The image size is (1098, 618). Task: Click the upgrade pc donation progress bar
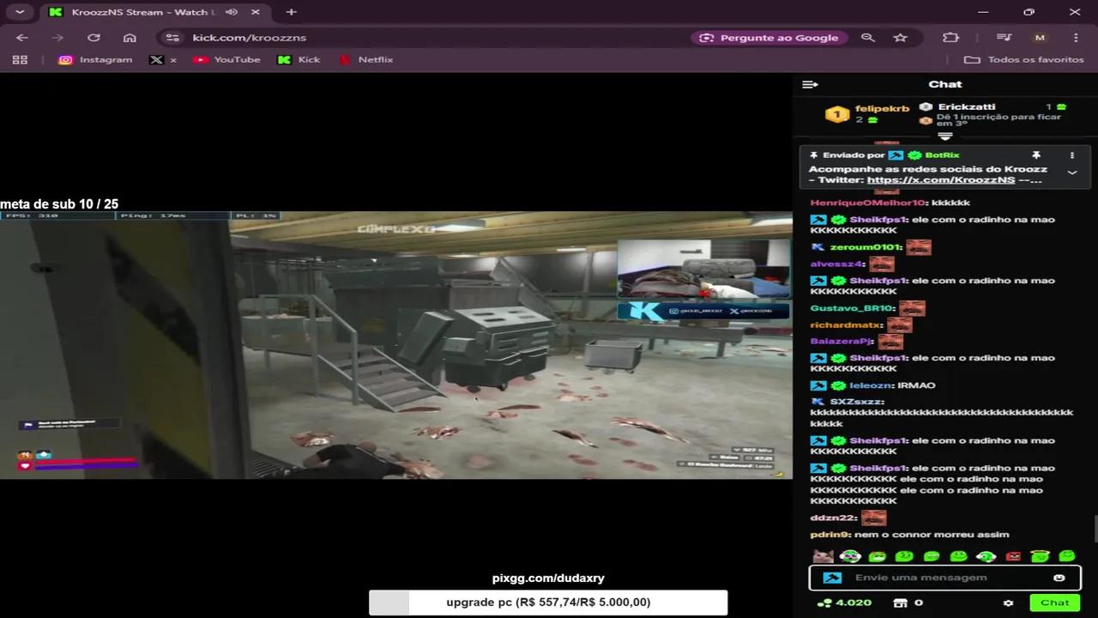tap(548, 603)
